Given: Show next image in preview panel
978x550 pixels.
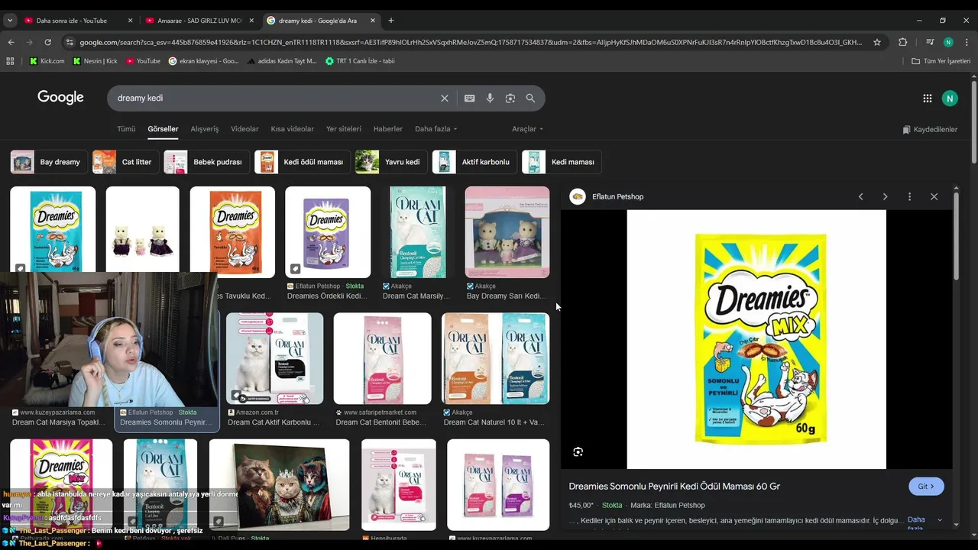Looking at the screenshot, I should [x=885, y=197].
